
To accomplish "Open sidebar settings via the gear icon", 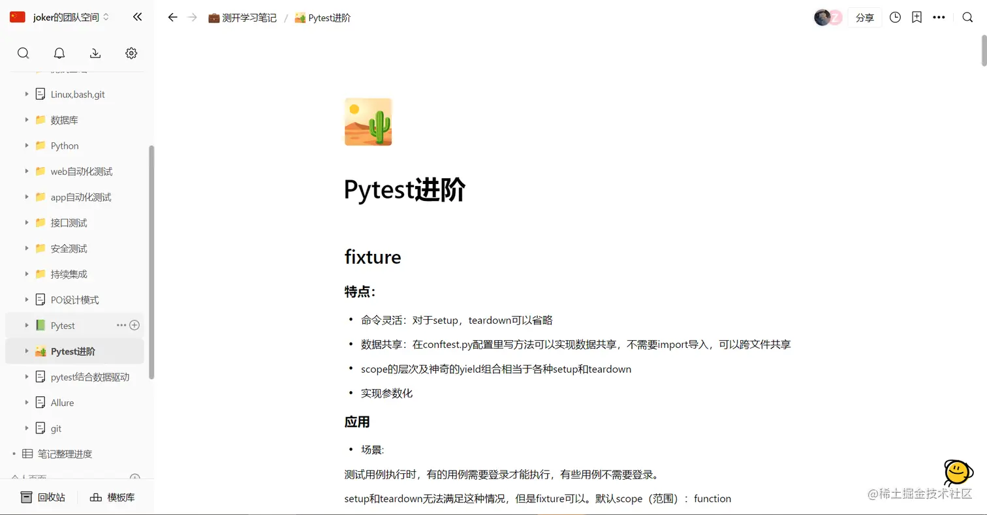I will coord(131,53).
